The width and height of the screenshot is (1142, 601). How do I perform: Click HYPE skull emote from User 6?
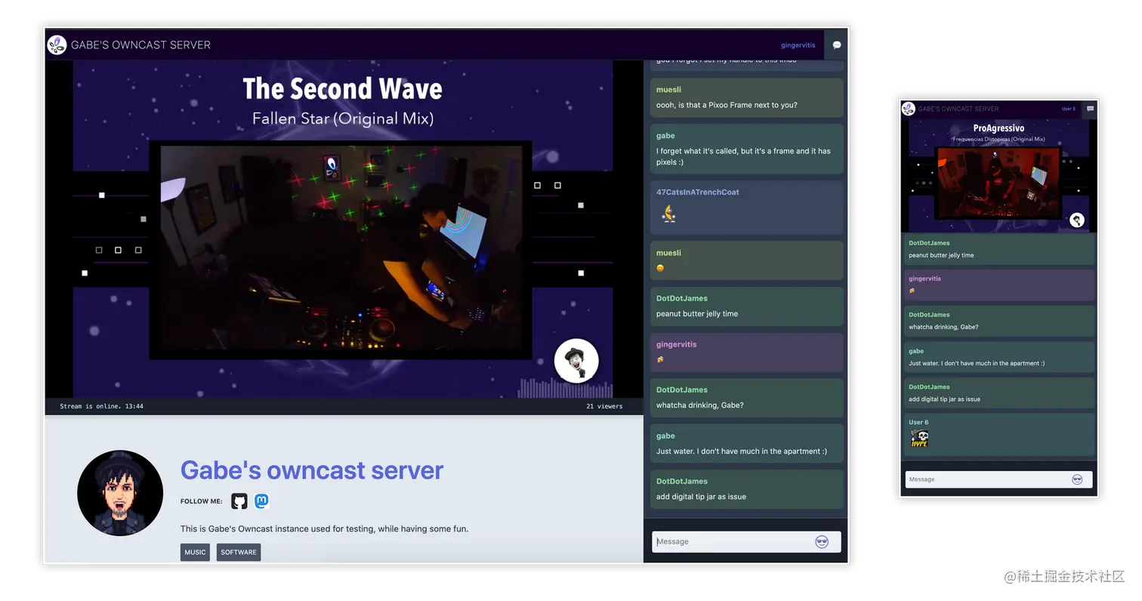tap(919, 439)
